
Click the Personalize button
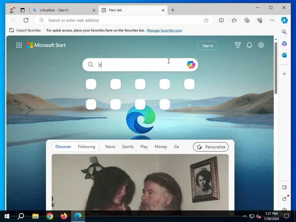[x=211, y=147]
